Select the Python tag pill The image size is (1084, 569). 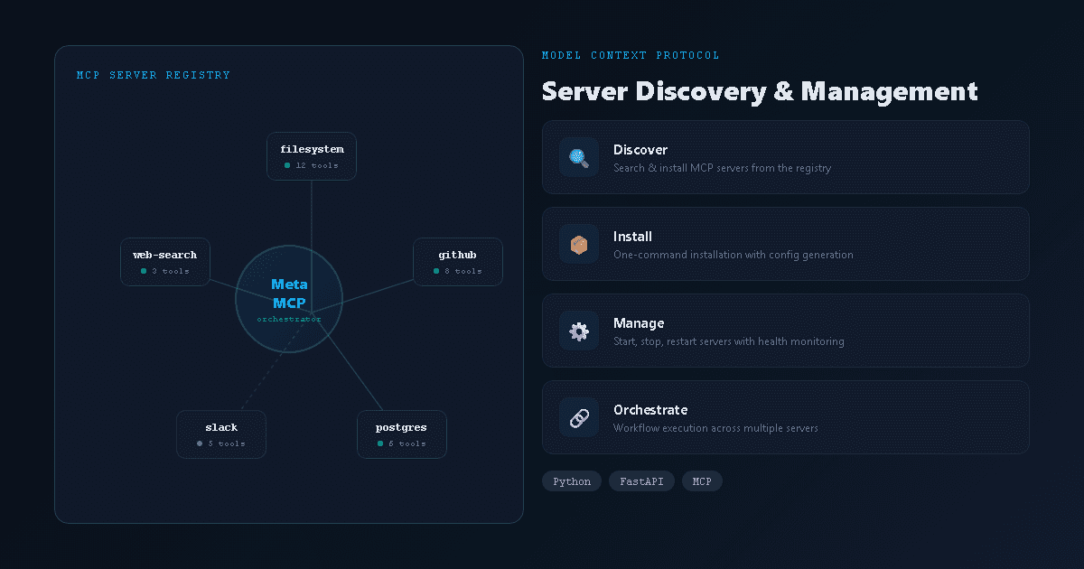pyautogui.click(x=571, y=480)
